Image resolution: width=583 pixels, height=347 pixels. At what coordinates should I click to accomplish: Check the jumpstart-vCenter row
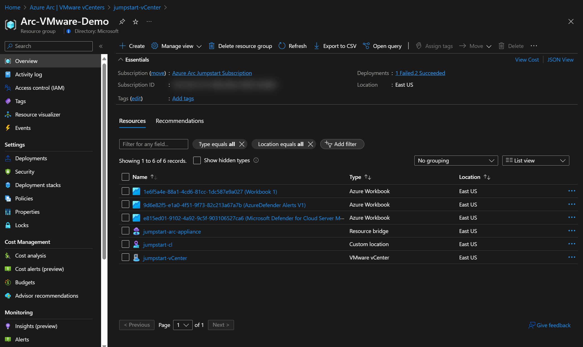pyautogui.click(x=125, y=258)
